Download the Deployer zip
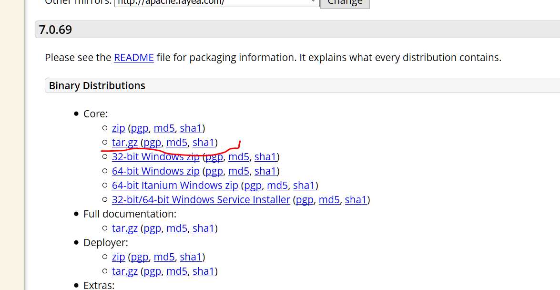 click(119, 257)
